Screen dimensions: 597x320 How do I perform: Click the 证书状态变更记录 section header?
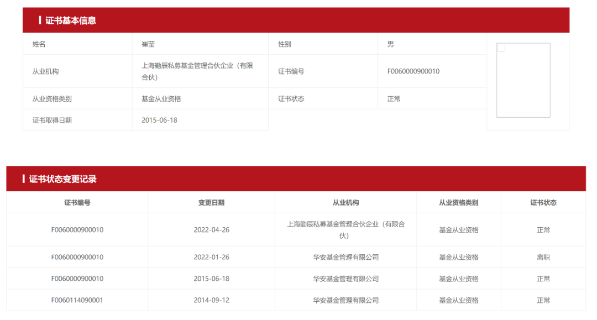tap(63, 179)
